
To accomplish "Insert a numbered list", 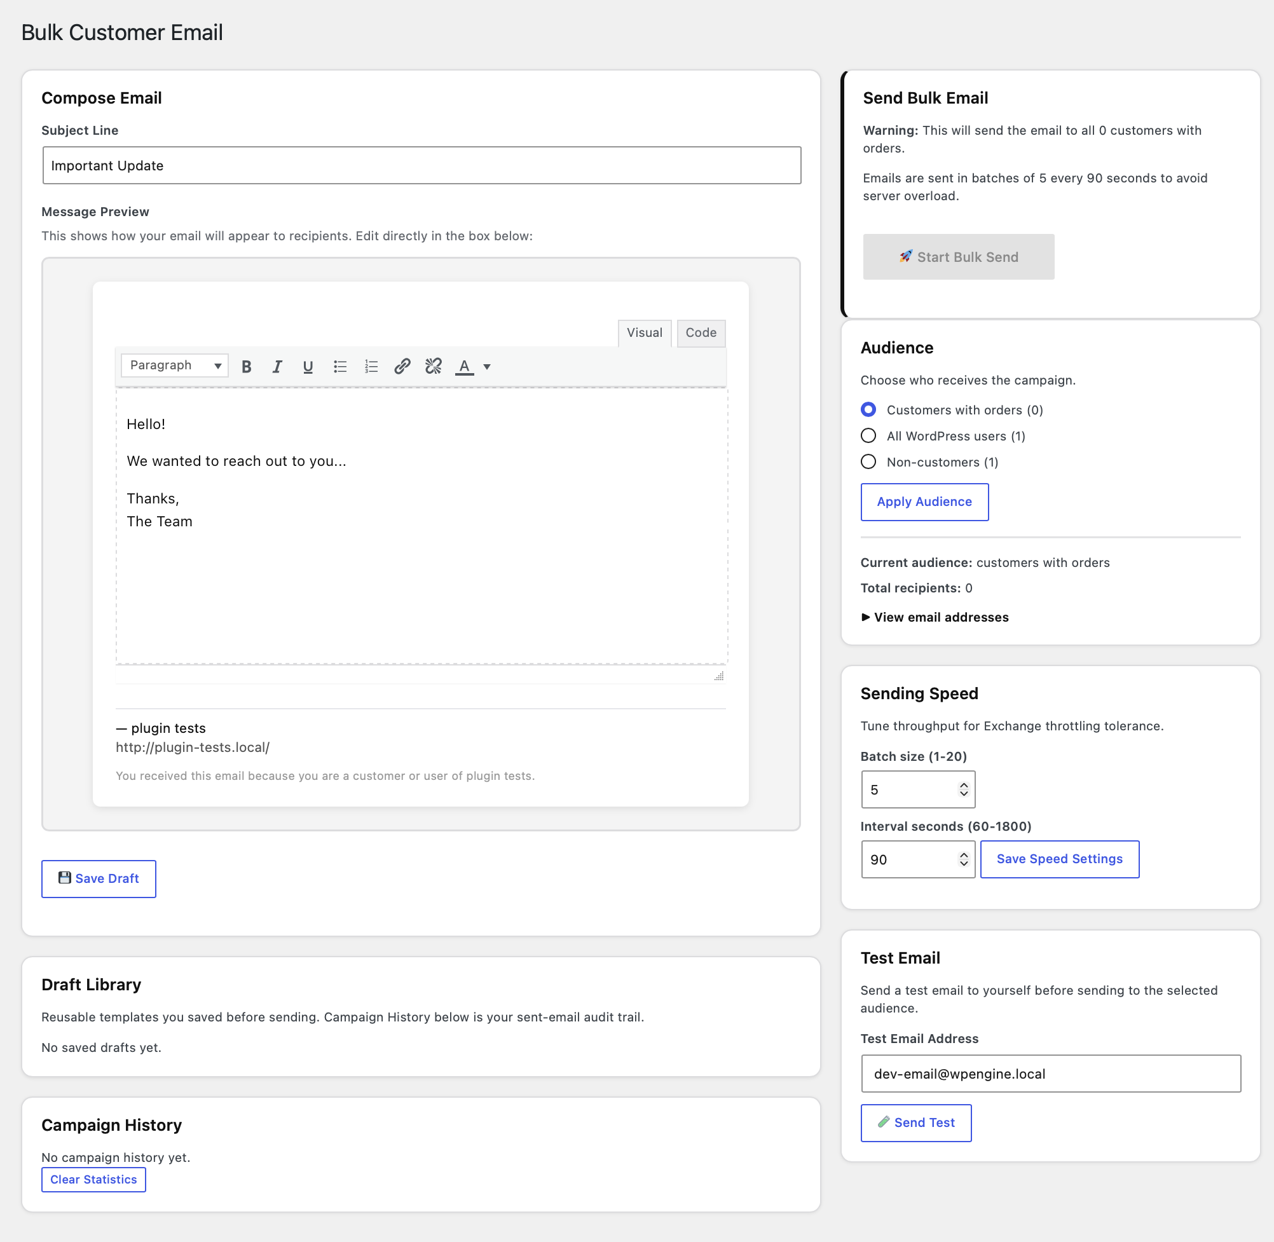I will tap(371, 367).
